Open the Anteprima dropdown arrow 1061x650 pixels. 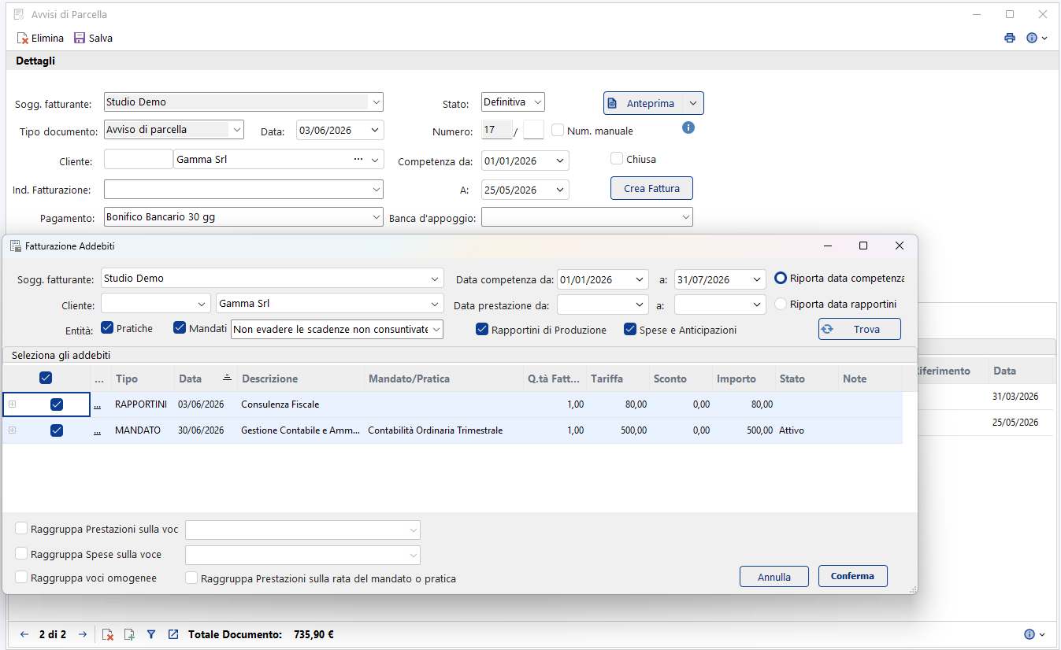click(x=692, y=103)
